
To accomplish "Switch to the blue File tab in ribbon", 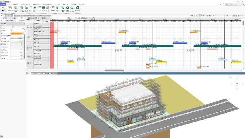I will [3, 5].
